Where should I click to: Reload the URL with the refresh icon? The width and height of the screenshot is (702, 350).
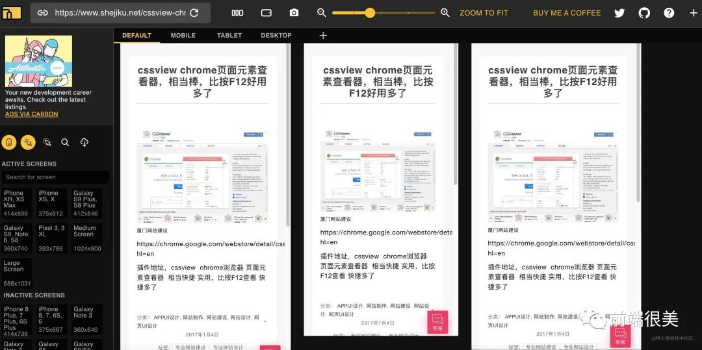tap(194, 13)
